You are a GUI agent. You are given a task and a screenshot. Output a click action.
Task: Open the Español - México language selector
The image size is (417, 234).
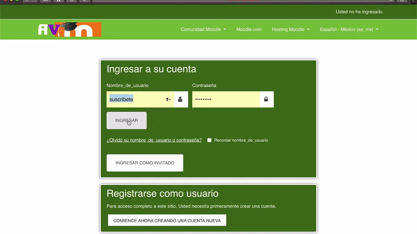[x=349, y=29]
